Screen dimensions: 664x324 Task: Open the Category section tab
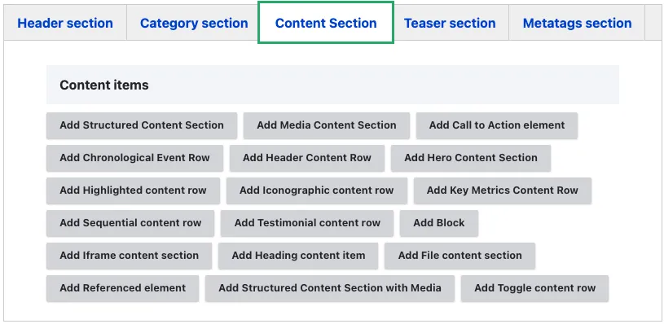(194, 23)
